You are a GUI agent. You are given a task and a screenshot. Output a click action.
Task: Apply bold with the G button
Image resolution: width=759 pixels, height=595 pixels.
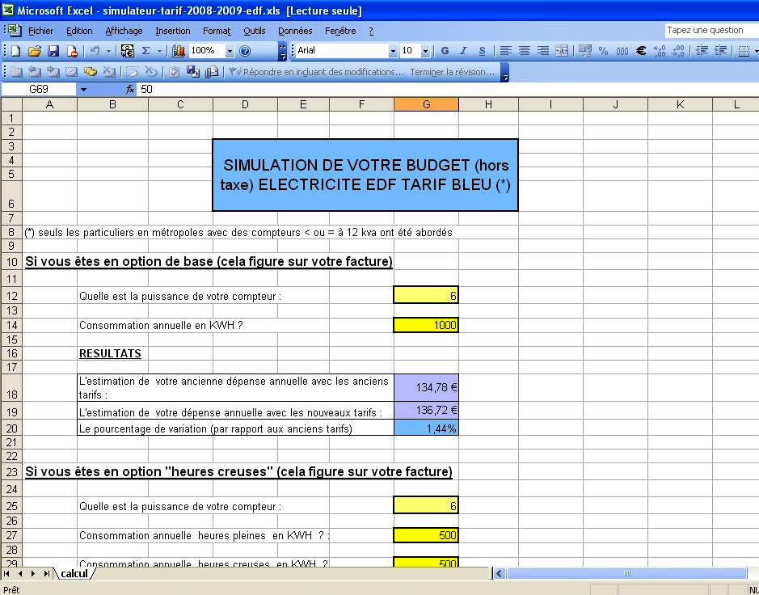click(x=445, y=51)
